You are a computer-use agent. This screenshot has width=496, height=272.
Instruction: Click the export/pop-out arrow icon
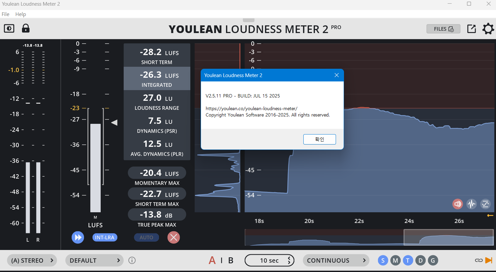[x=471, y=29]
